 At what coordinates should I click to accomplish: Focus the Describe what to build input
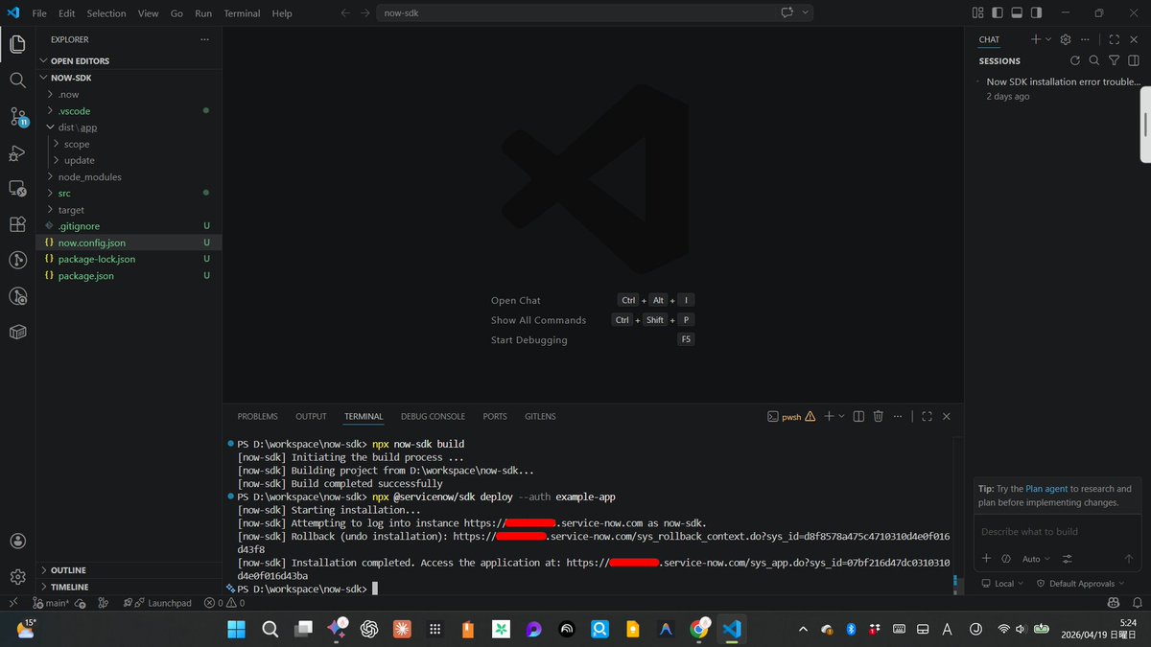[1056, 531]
